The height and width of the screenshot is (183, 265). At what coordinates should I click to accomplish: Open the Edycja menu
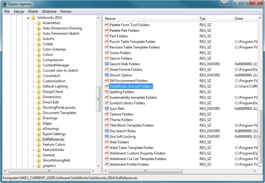tap(19, 11)
